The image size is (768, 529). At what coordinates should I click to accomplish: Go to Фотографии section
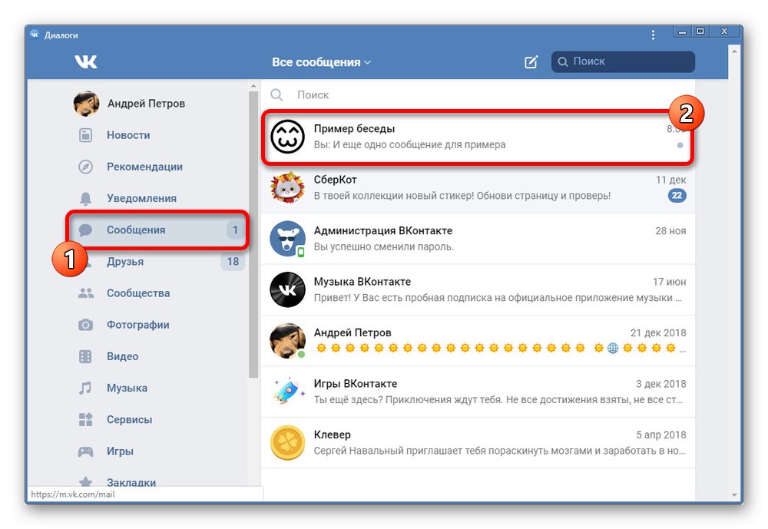point(138,325)
